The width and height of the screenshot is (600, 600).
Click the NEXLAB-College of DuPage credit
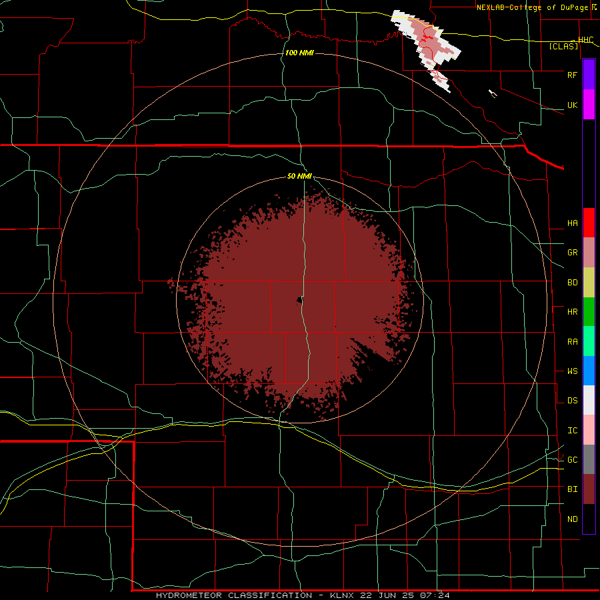pyautogui.click(x=537, y=7)
